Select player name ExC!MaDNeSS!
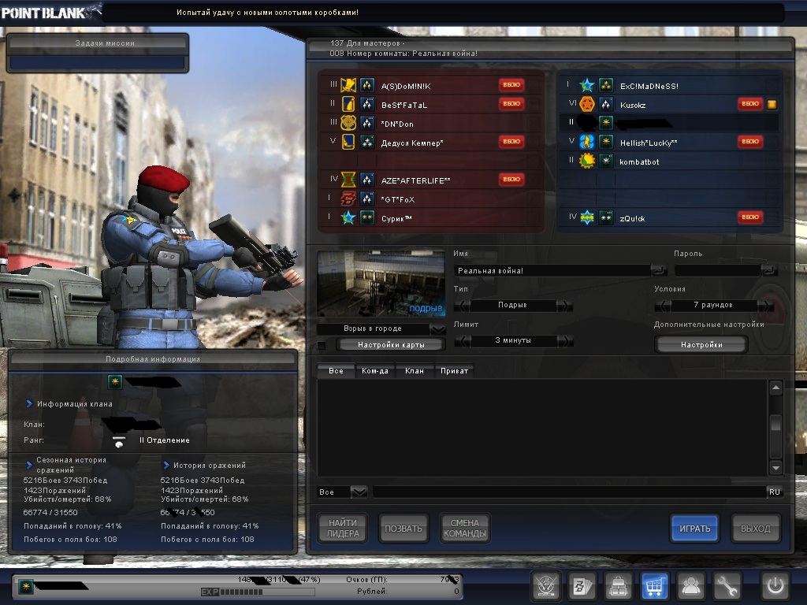This screenshot has height=605, width=807. coord(649,86)
